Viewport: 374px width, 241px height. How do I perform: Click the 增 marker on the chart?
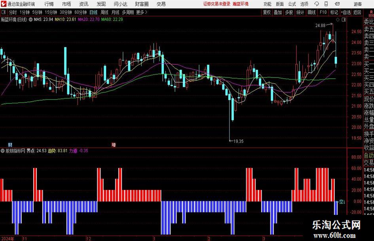click(x=114, y=144)
